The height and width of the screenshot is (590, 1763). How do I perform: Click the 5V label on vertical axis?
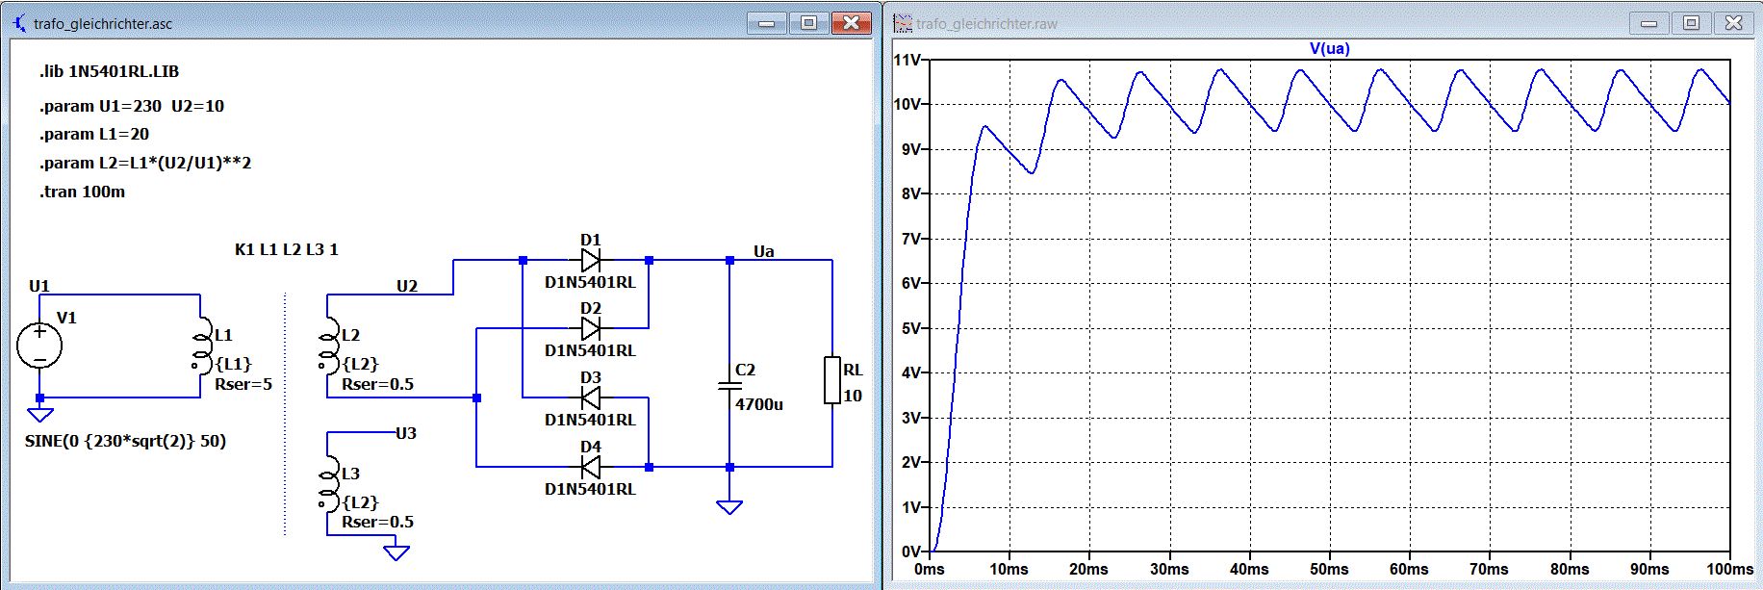(910, 328)
